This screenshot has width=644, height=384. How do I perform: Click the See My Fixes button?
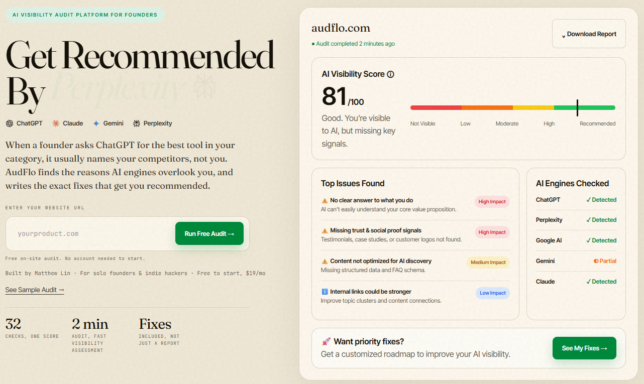pyautogui.click(x=584, y=348)
